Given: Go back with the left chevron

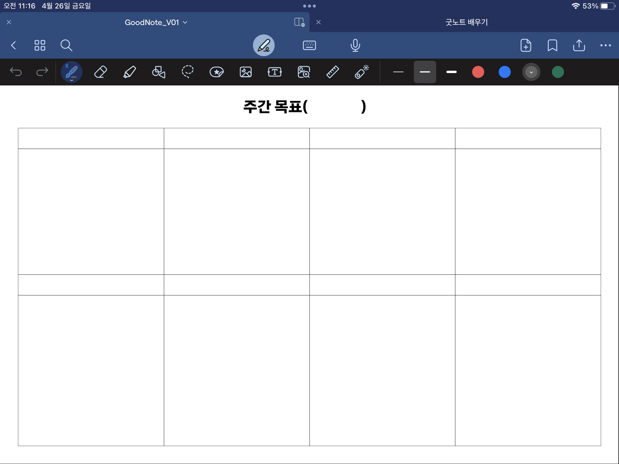Looking at the screenshot, I should 13,45.
